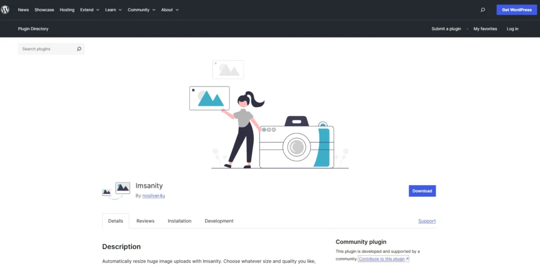Open the Plugin Directory link
The width and height of the screenshot is (540, 268).
(x=33, y=29)
